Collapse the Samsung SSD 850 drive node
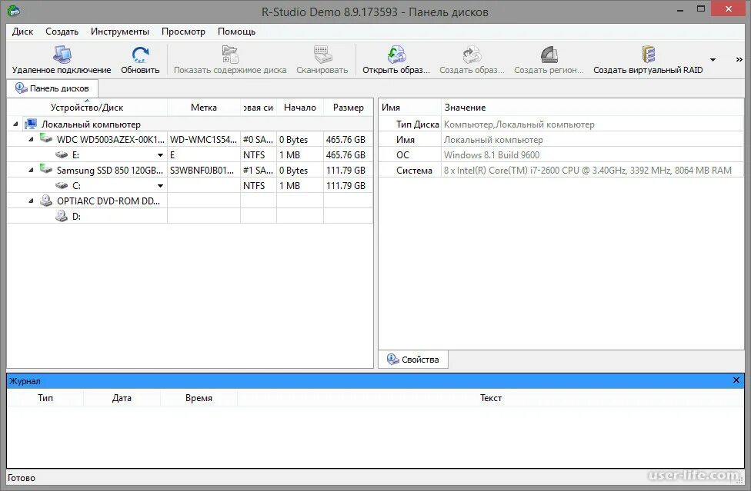Screen dimensions: 751x491 tap(31, 171)
